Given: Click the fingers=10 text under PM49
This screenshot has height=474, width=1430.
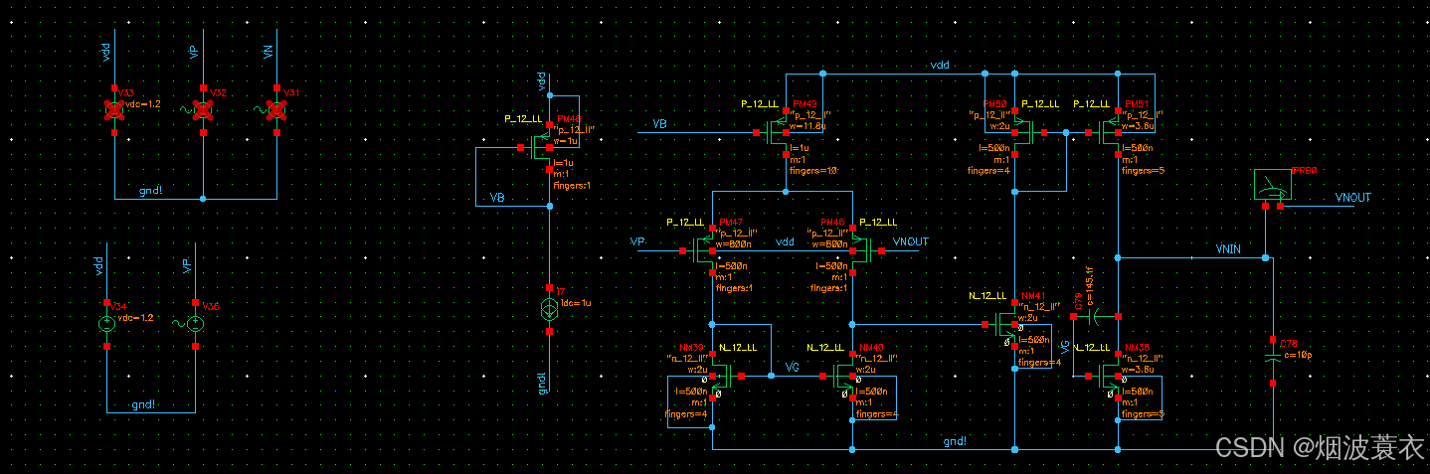Looking at the screenshot, I should point(812,171).
